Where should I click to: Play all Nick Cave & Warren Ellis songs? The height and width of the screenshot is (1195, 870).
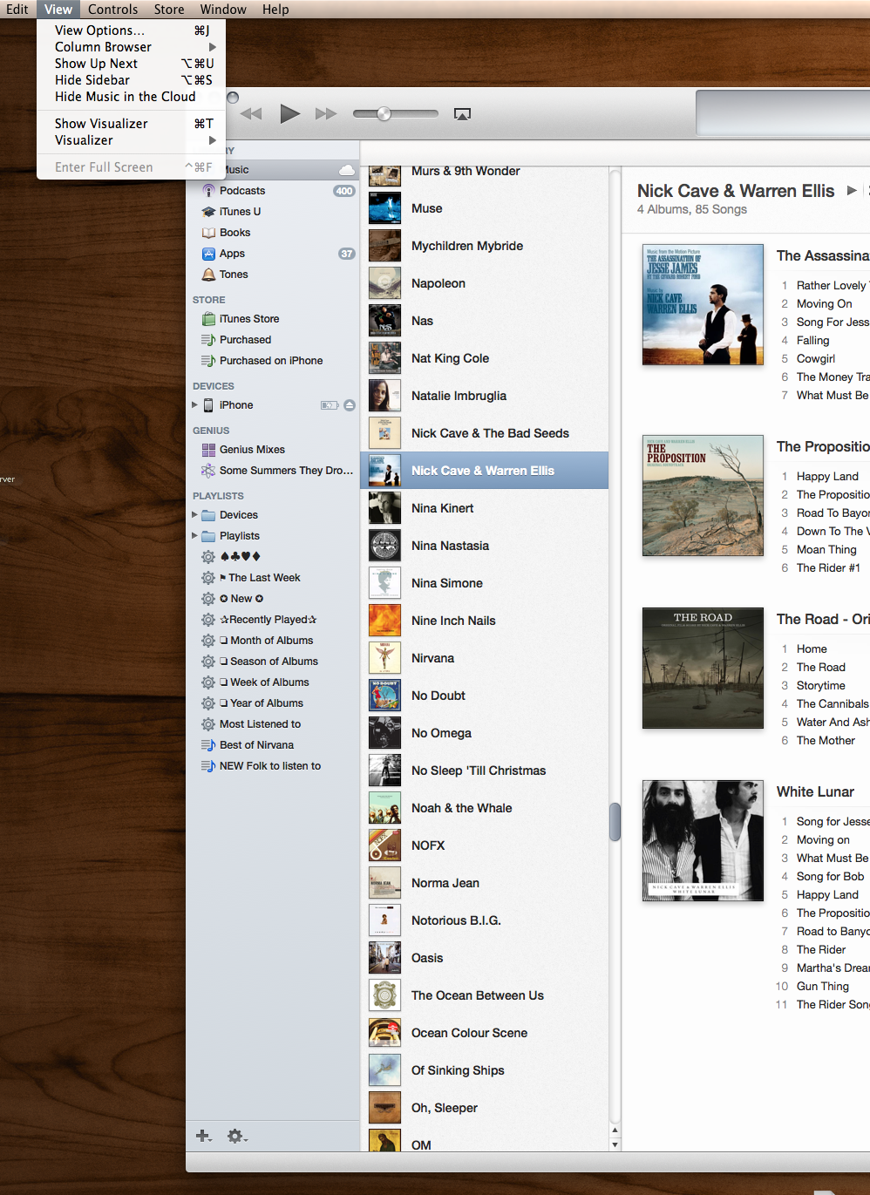coord(852,191)
